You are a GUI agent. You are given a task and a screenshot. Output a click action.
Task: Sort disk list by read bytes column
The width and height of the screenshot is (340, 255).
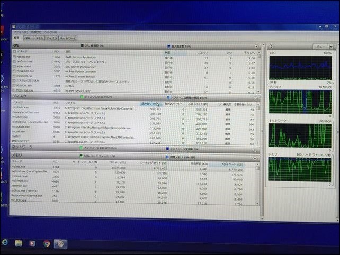[x=151, y=104]
